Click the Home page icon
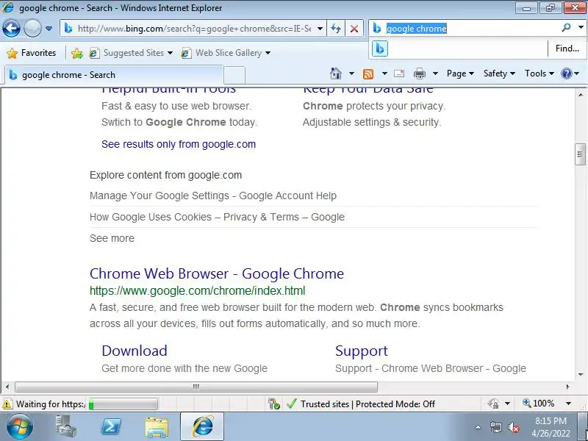 coord(336,73)
